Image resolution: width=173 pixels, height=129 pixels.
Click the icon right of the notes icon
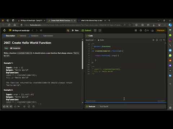click(x=100, y=30)
